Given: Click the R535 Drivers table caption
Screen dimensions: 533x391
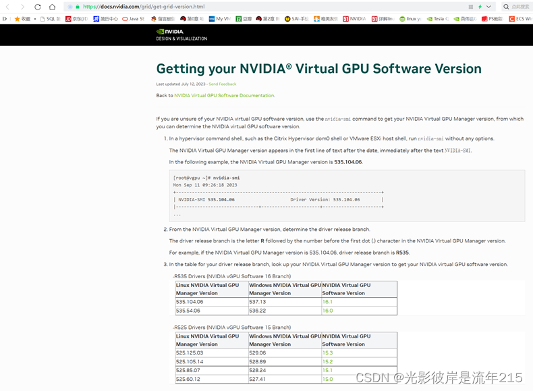Looking at the screenshot, I should 233,276.
